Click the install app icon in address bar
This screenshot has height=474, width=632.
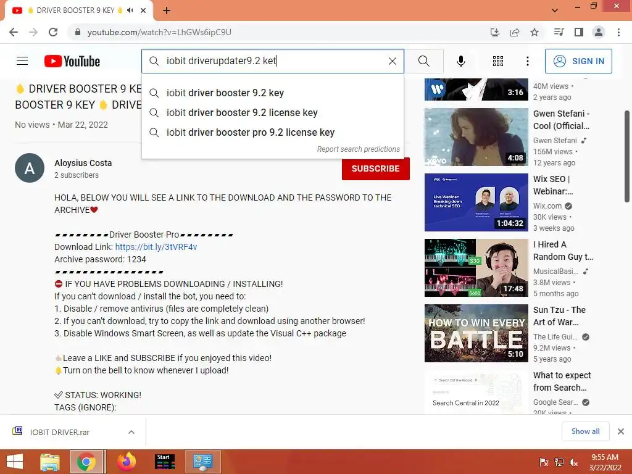tap(494, 32)
